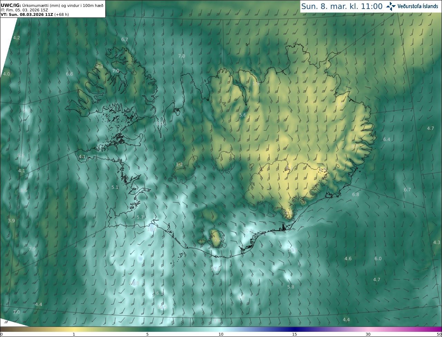
Task: Click the 'Sun. 8. mar. kl. 11:00' date label
Action: [342, 6]
